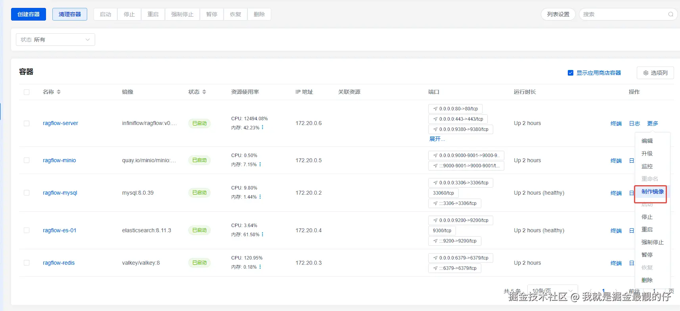The width and height of the screenshot is (680, 311).
Task: Select all containers header checkbox
Action: point(27,92)
